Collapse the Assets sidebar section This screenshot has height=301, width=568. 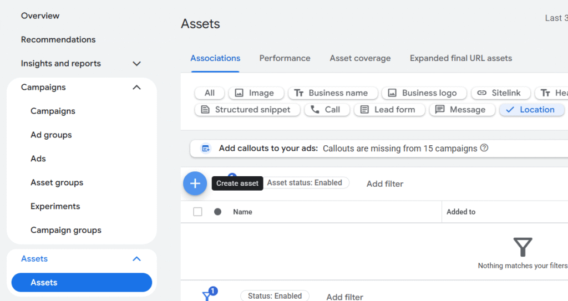pos(137,259)
